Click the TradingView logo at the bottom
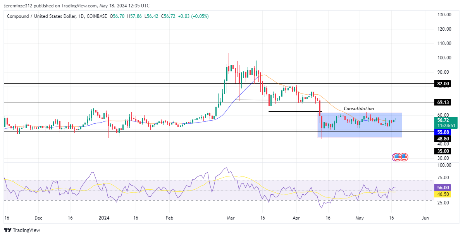 tap(22, 230)
